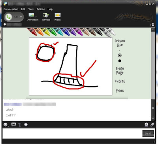Pick the orange crayon
This screenshot has height=146, width=158.
pos(39,32)
